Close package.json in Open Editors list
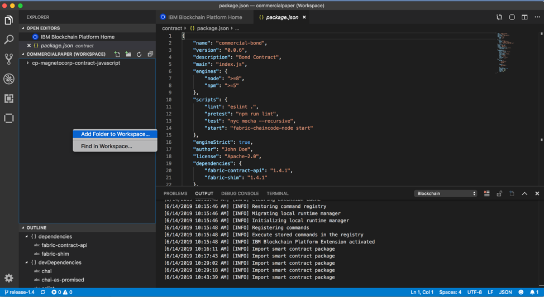This screenshot has width=544, height=297. (x=29, y=46)
